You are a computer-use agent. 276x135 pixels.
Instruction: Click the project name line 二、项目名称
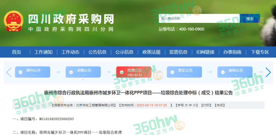[67, 132]
